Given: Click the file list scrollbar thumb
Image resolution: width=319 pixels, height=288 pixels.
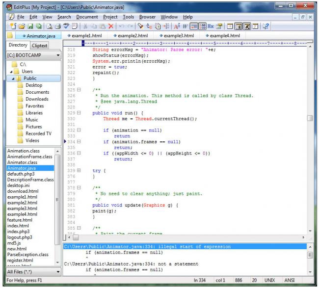Looking at the screenshot, I should coord(57,199).
